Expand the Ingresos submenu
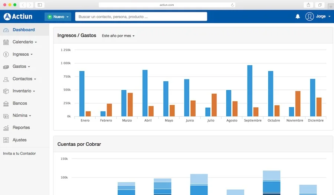This screenshot has height=195, width=334. pyautogui.click(x=32, y=55)
